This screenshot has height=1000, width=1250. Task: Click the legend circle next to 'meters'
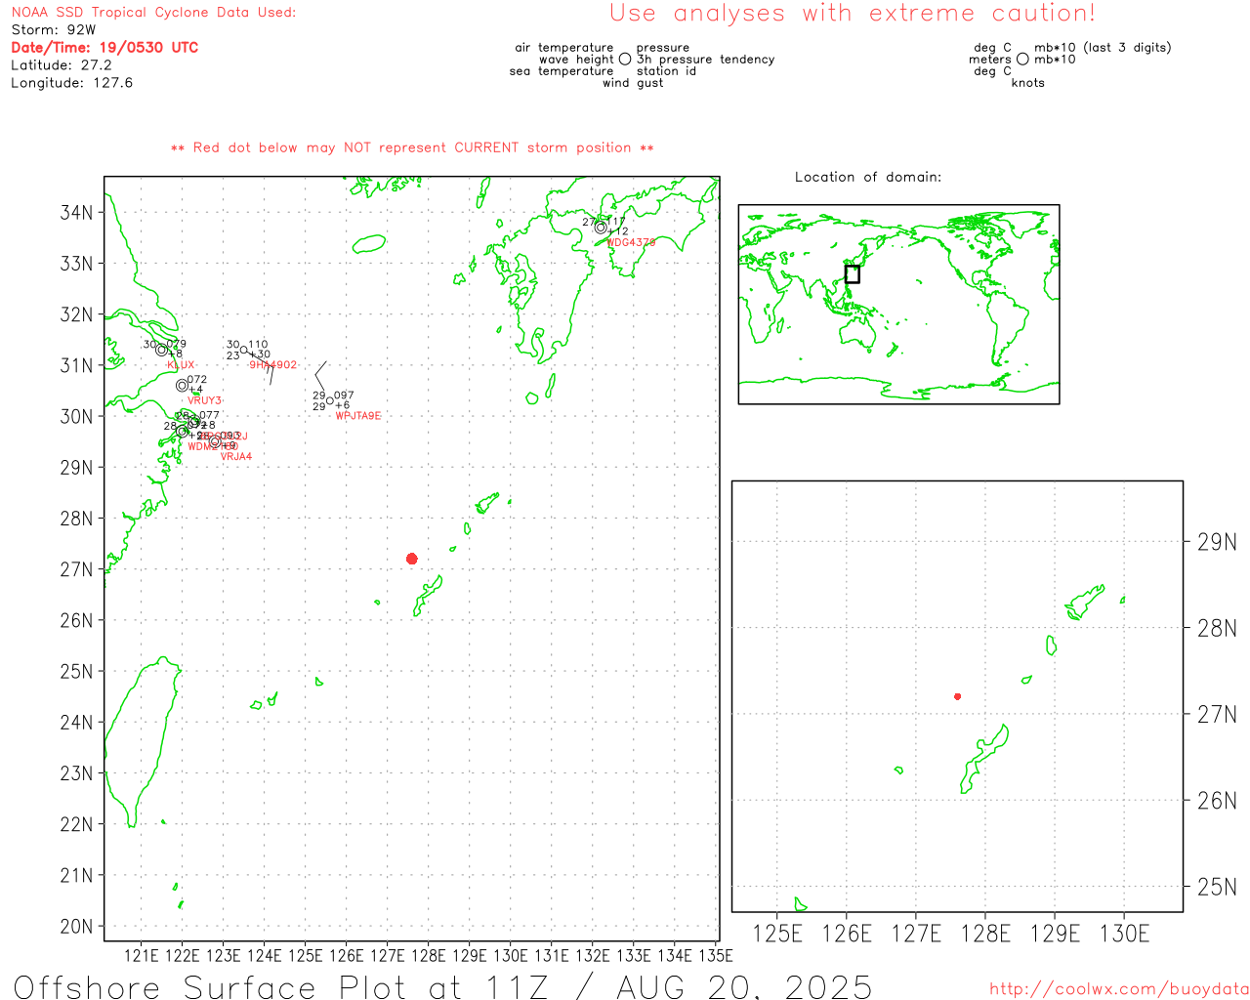tap(1022, 60)
